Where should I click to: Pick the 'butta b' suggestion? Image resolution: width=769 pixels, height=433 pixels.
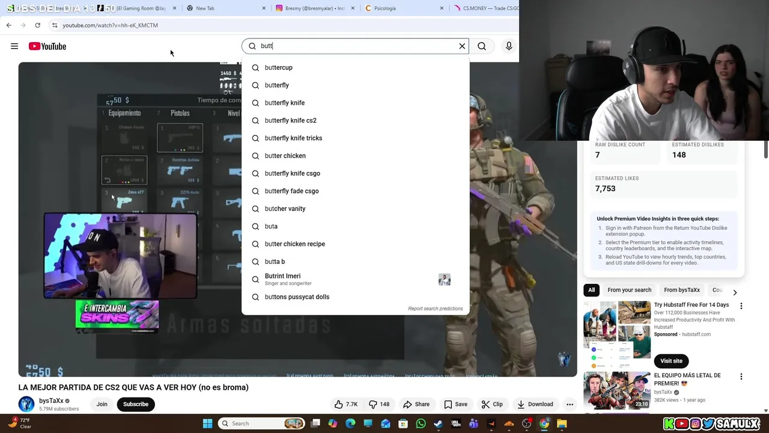pos(355,262)
